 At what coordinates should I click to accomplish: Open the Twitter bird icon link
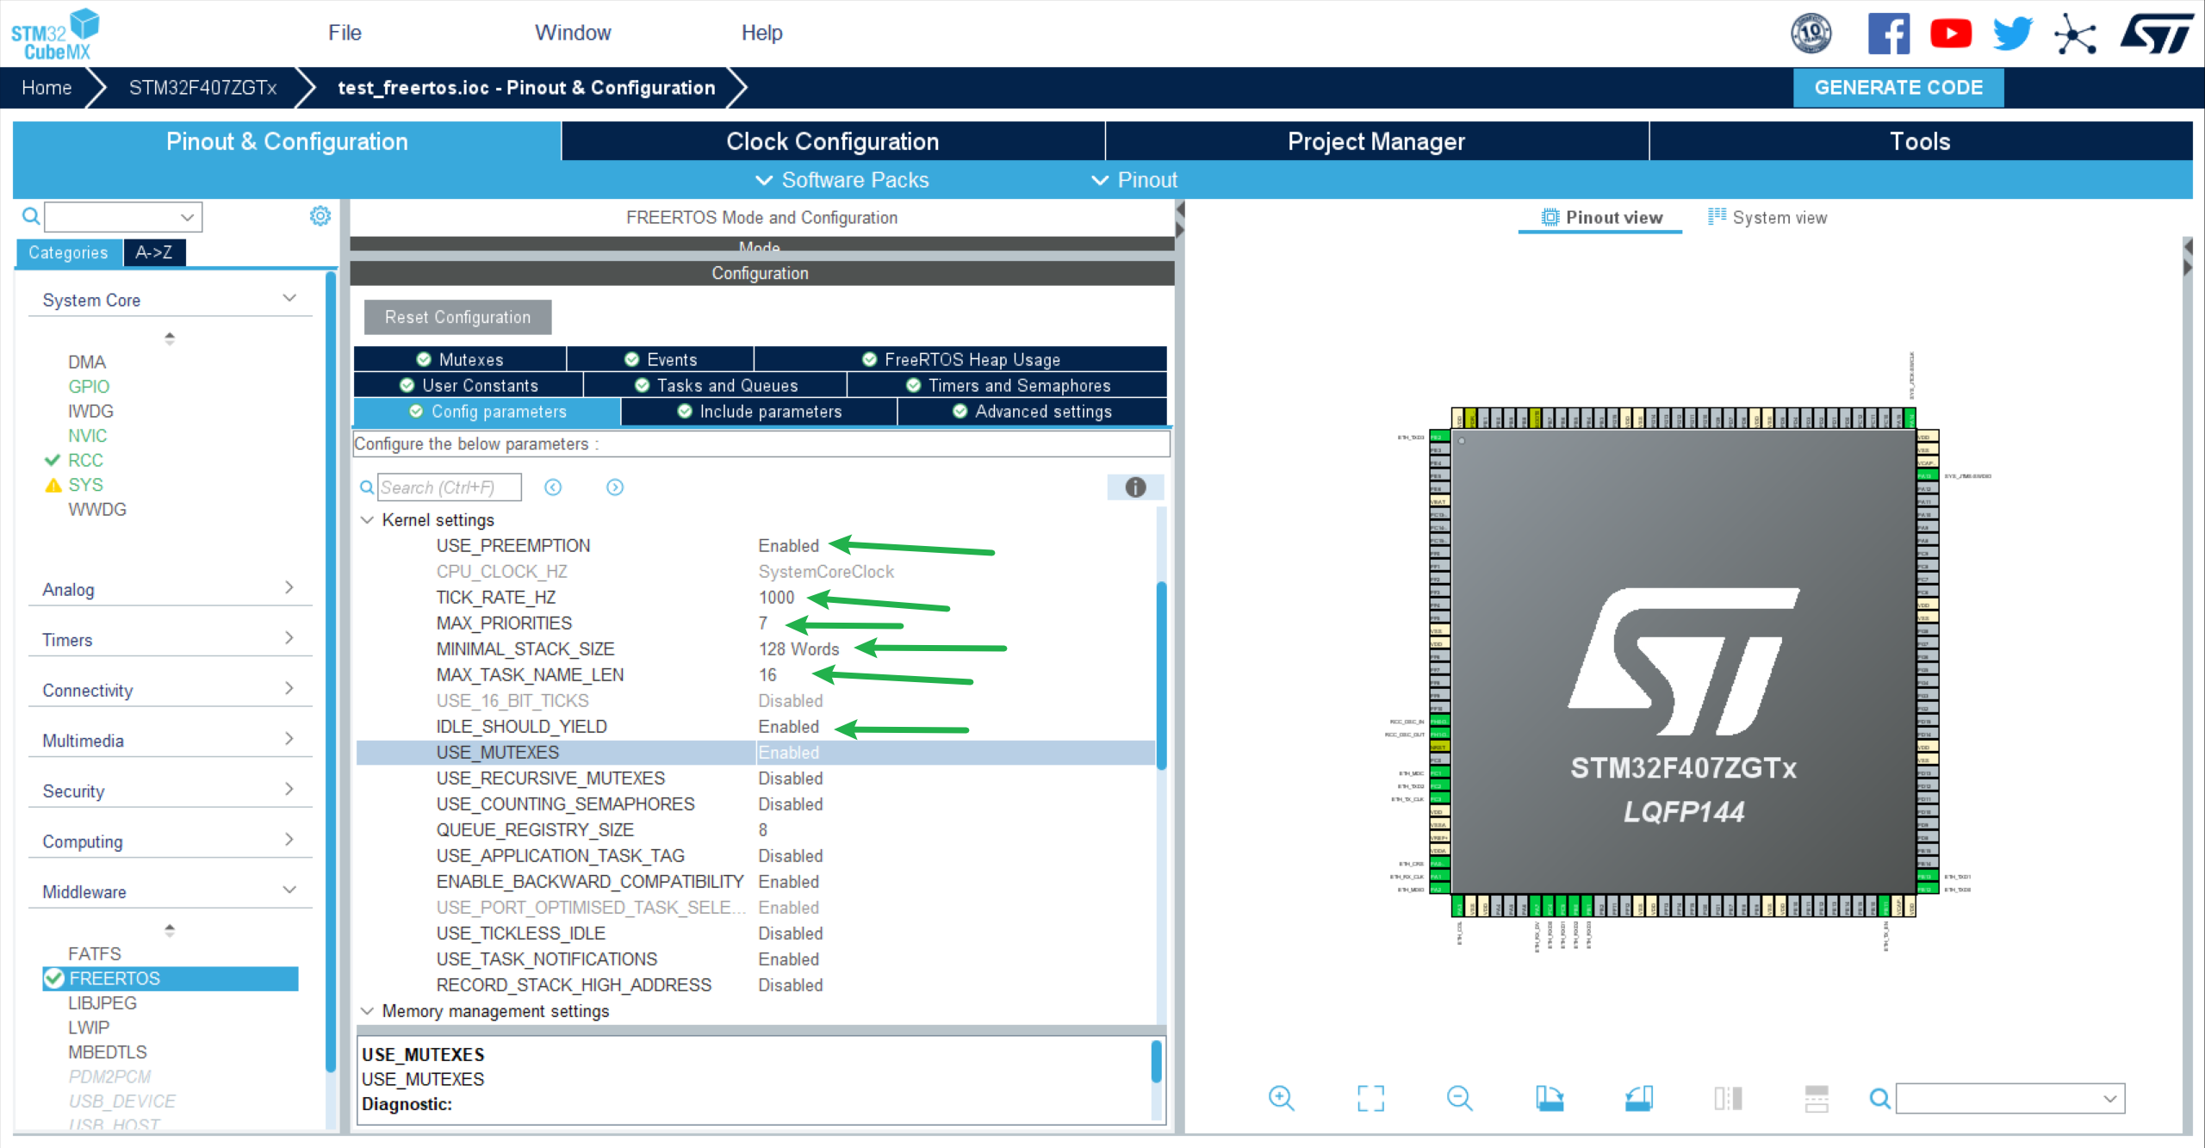pyautogui.click(x=2013, y=34)
